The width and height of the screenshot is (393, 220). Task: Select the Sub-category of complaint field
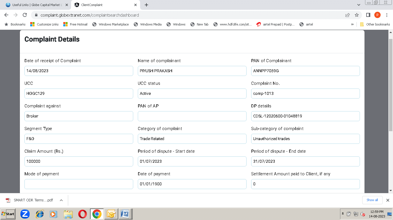(x=306, y=139)
